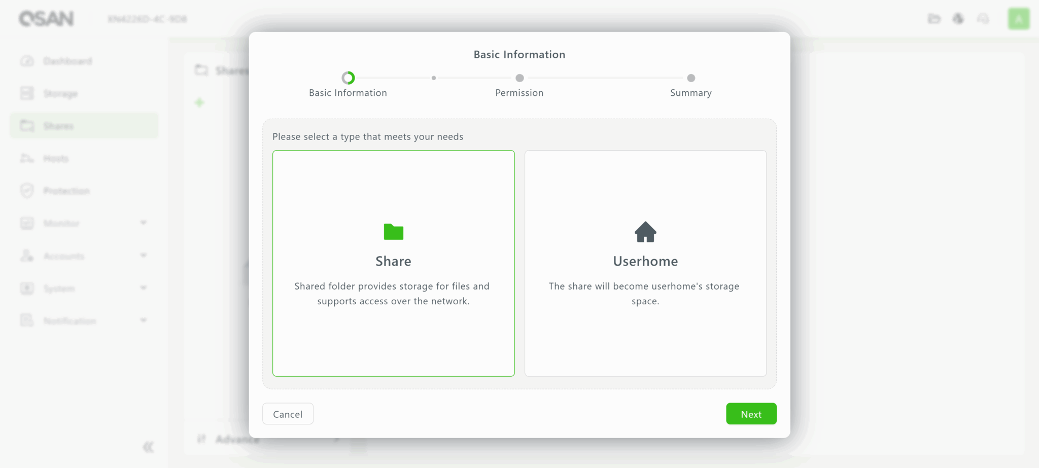
Task: Click the Hosts sidebar icon
Action: click(27, 159)
